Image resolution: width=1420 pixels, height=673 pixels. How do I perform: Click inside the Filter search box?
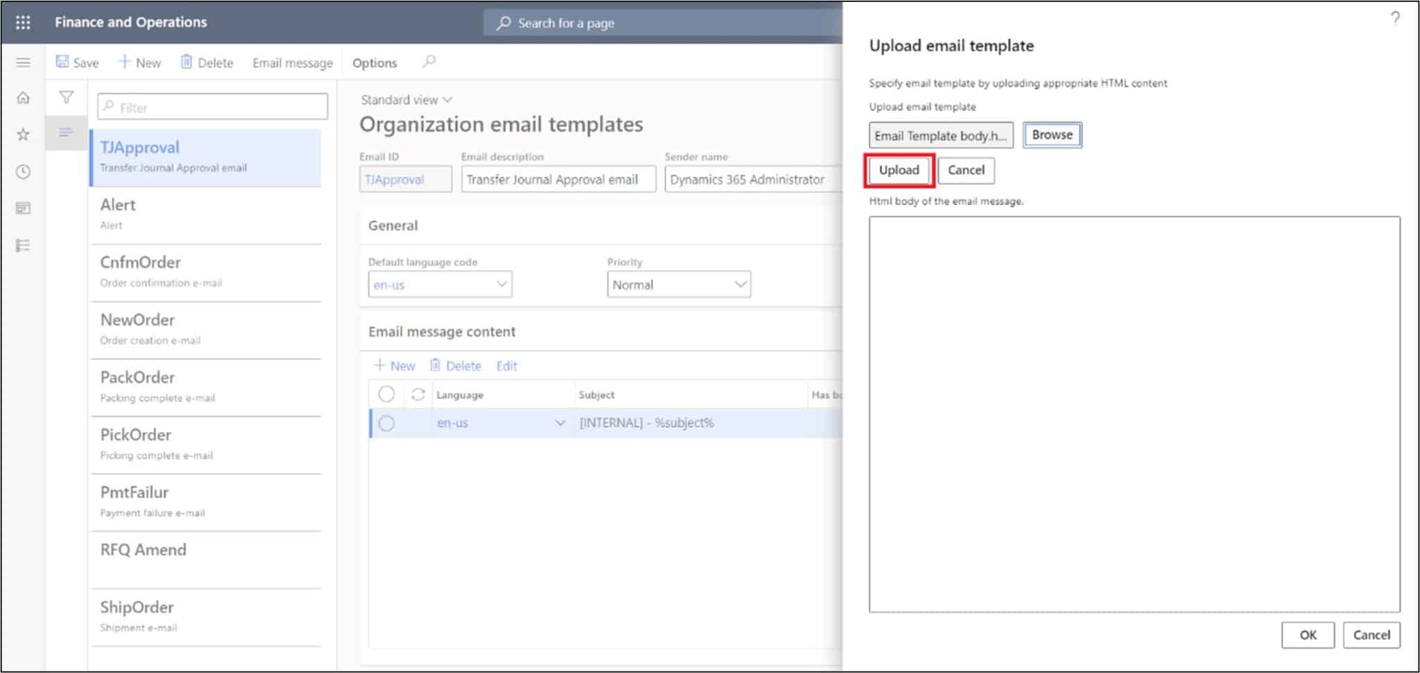click(211, 106)
